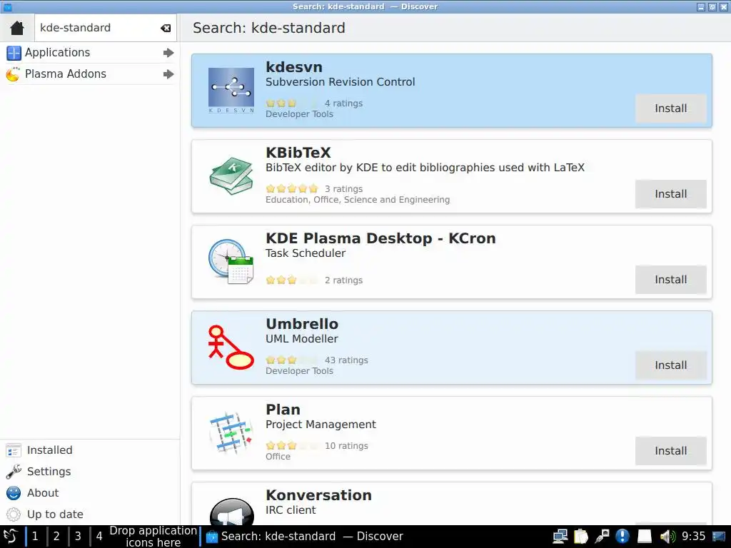Click the cable connector tray icon
This screenshot has height=548, width=731.
pyautogui.click(x=602, y=537)
